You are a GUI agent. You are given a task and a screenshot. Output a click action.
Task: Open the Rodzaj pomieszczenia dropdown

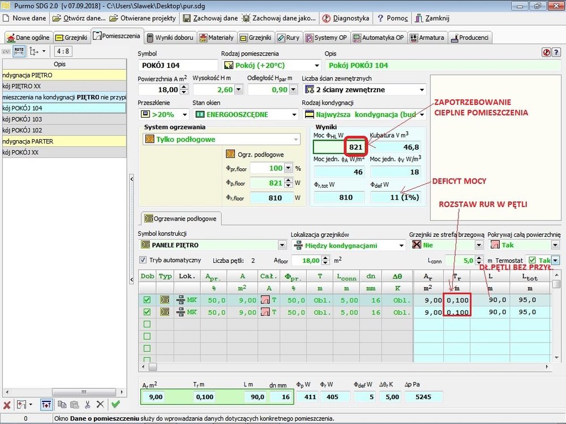[316, 66]
